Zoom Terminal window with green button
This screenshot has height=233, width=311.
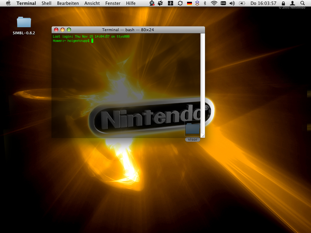[69, 30]
